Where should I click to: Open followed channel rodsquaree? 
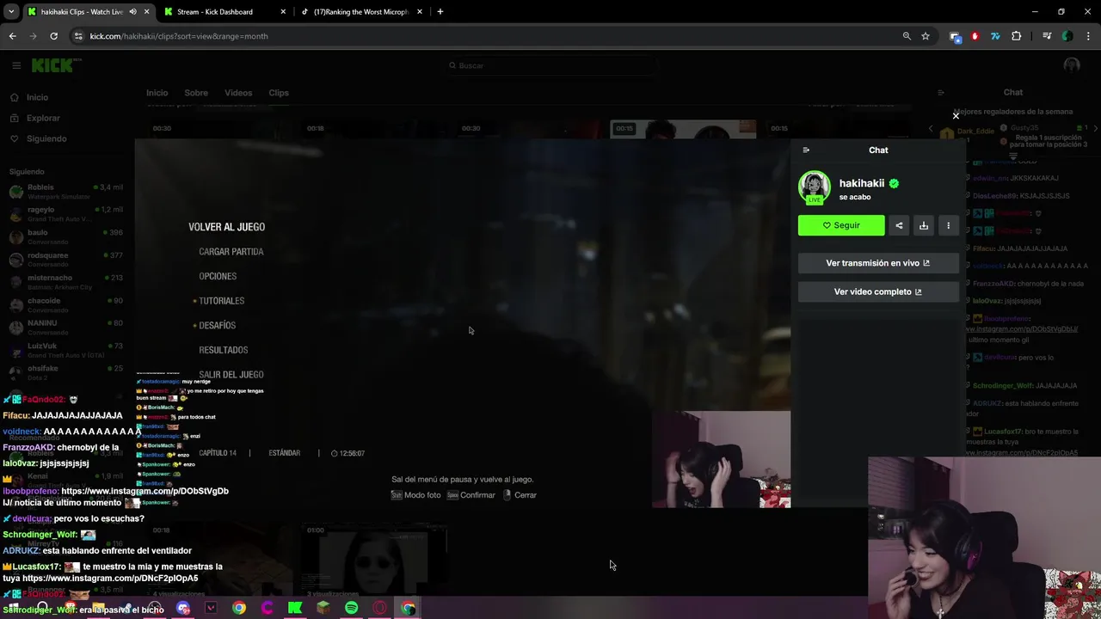click(x=67, y=260)
